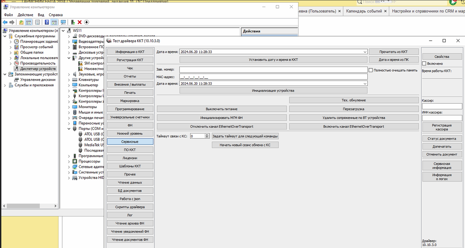The width and height of the screenshot is (465, 248).
Task: Select Общие папки icon in tree
Action: click(x=17, y=52)
